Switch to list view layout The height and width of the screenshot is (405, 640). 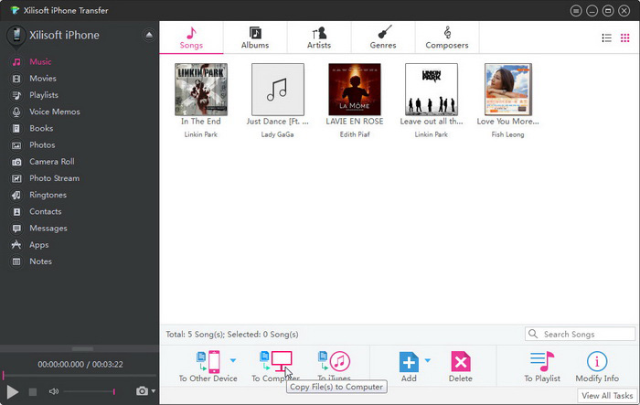pos(606,37)
